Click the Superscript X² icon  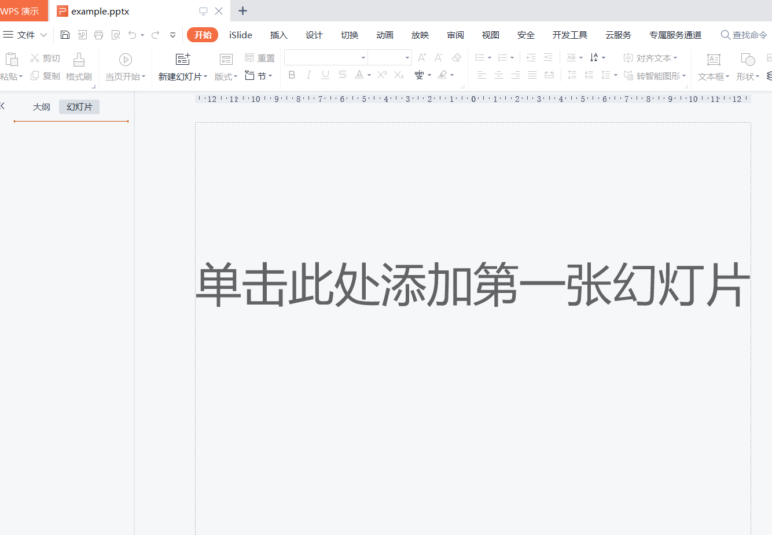pyautogui.click(x=382, y=75)
